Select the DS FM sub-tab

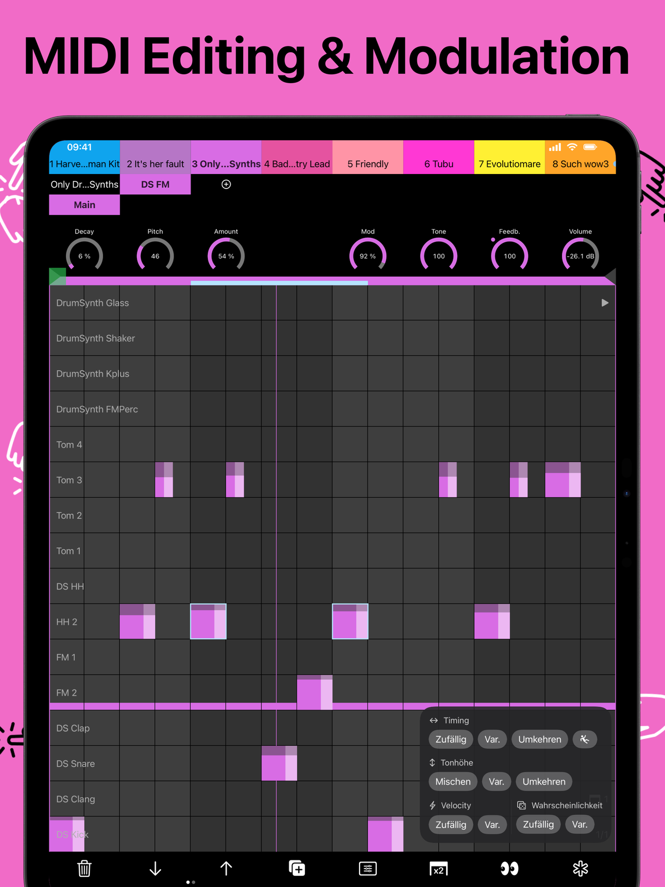click(x=155, y=184)
